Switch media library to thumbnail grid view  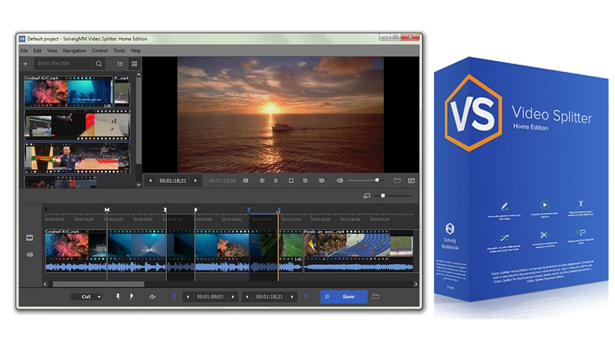coord(135,64)
